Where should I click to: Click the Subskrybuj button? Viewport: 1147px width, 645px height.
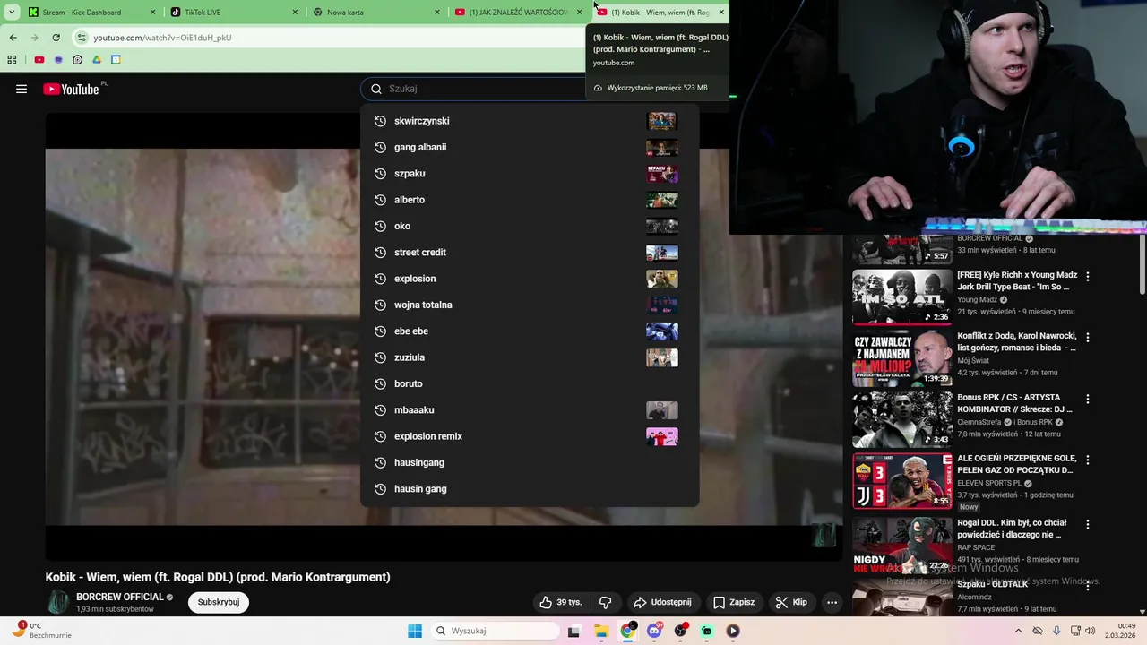219,602
